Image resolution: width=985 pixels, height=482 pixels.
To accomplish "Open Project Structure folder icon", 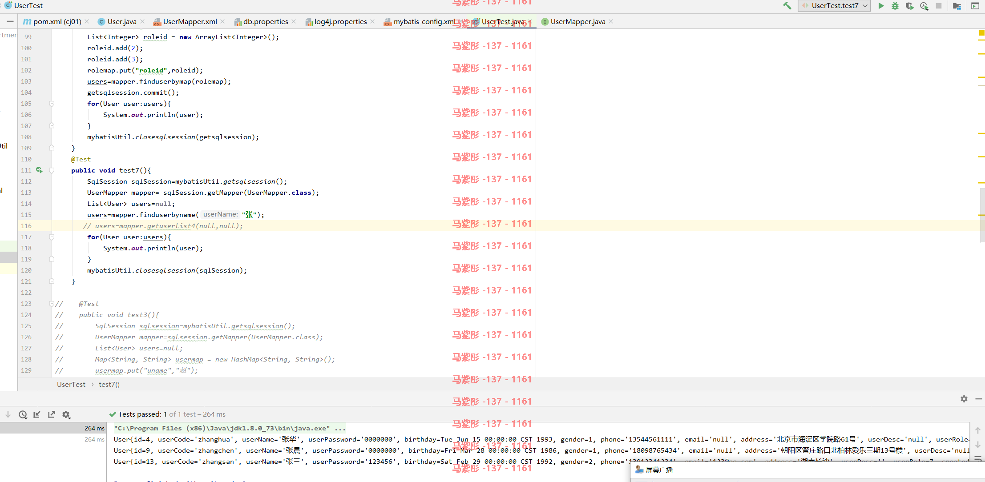I will pos(957,6).
